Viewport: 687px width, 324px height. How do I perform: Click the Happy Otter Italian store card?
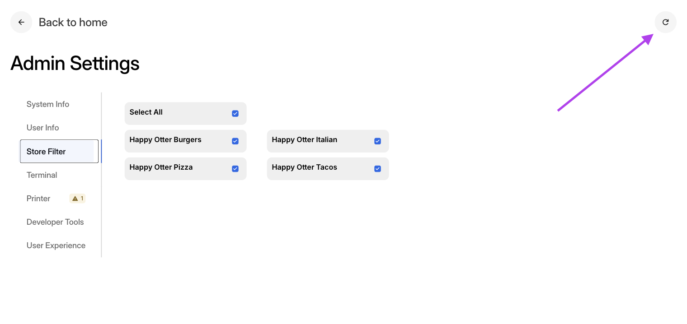[x=328, y=141]
